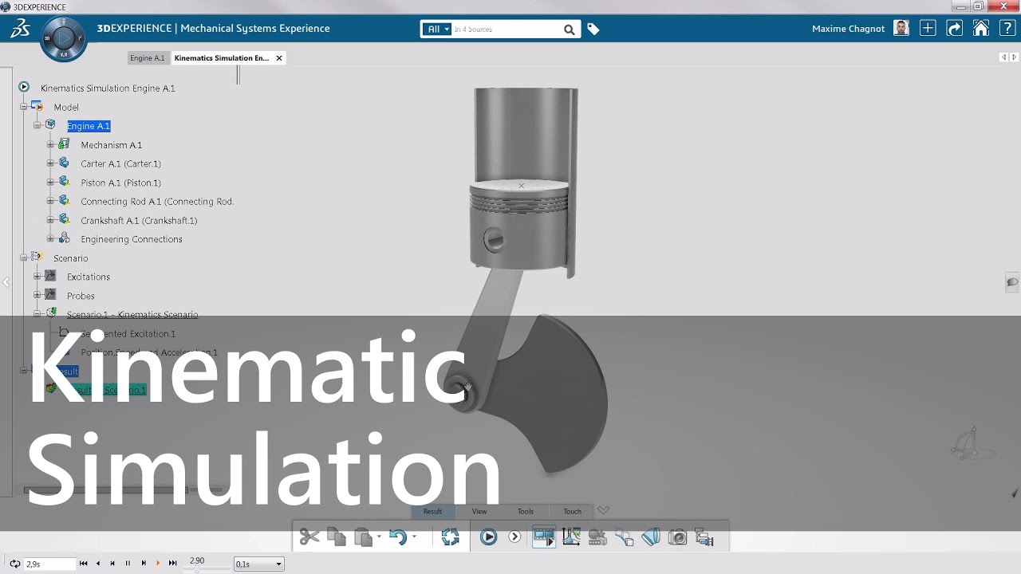
Task: Open Help question mark icon
Action: 1007,29
